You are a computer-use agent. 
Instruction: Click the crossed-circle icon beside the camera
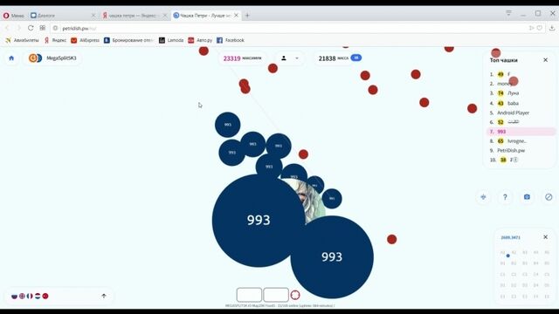(x=549, y=197)
